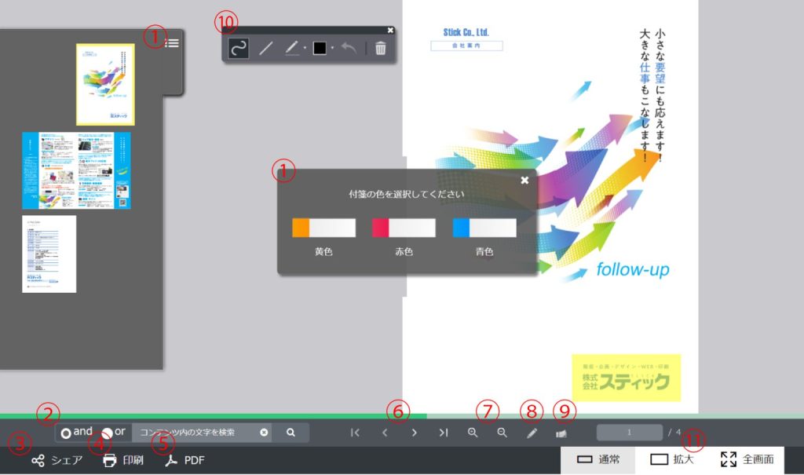Click the trash icon in drawing toolbar

380,49
